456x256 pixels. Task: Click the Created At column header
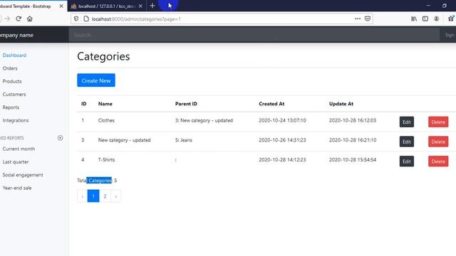point(271,104)
